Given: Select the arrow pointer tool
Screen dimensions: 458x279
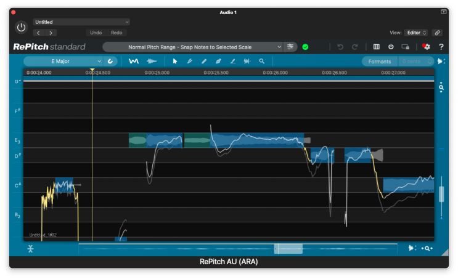Looking at the screenshot, I should coord(175,62).
